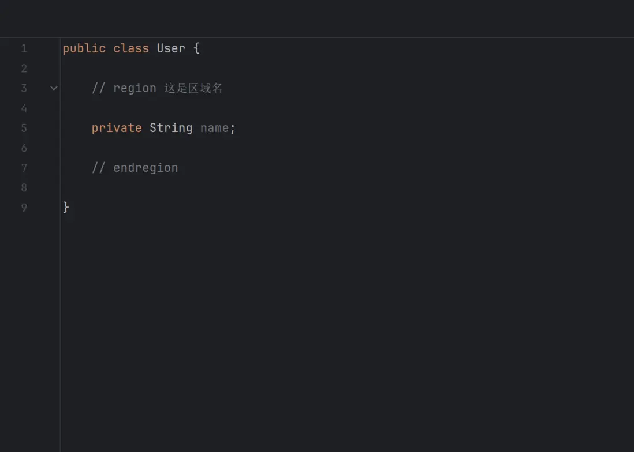Click the opening brace after User
Viewport: 634px width, 452px height.
196,48
